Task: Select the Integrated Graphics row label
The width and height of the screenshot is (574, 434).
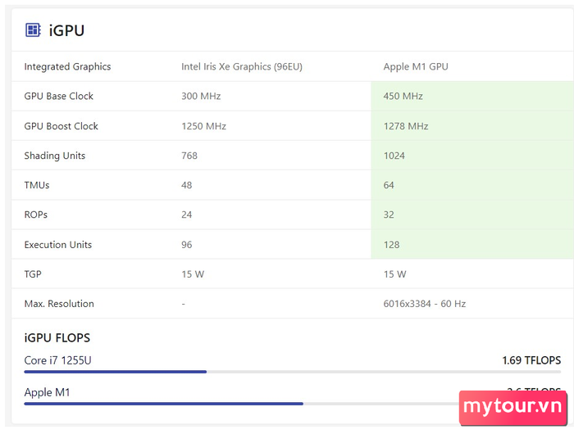Action: tap(67, 66)
